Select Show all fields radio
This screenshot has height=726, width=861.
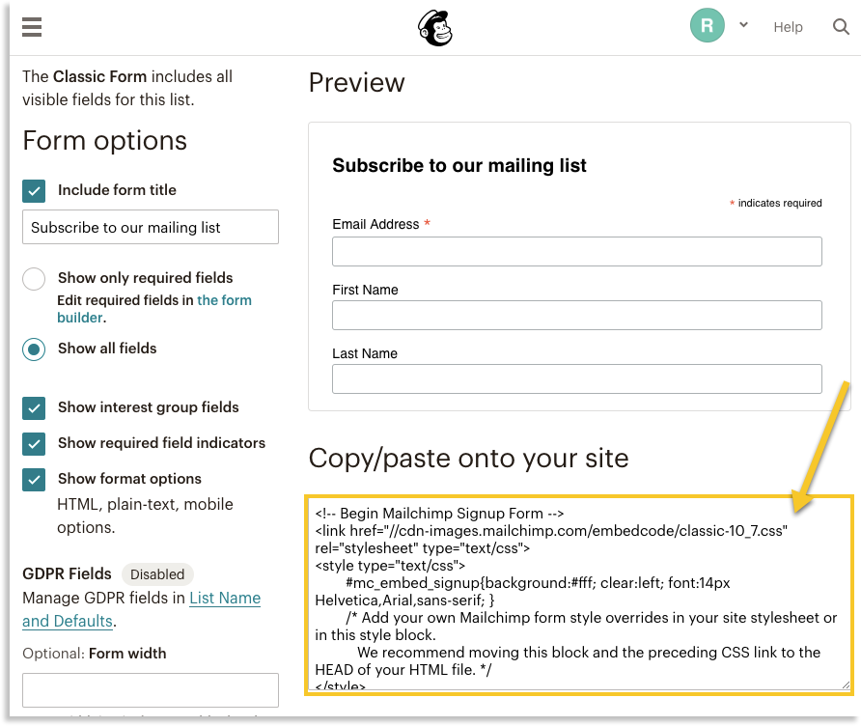pyautogui.click(x=34, y=349)
